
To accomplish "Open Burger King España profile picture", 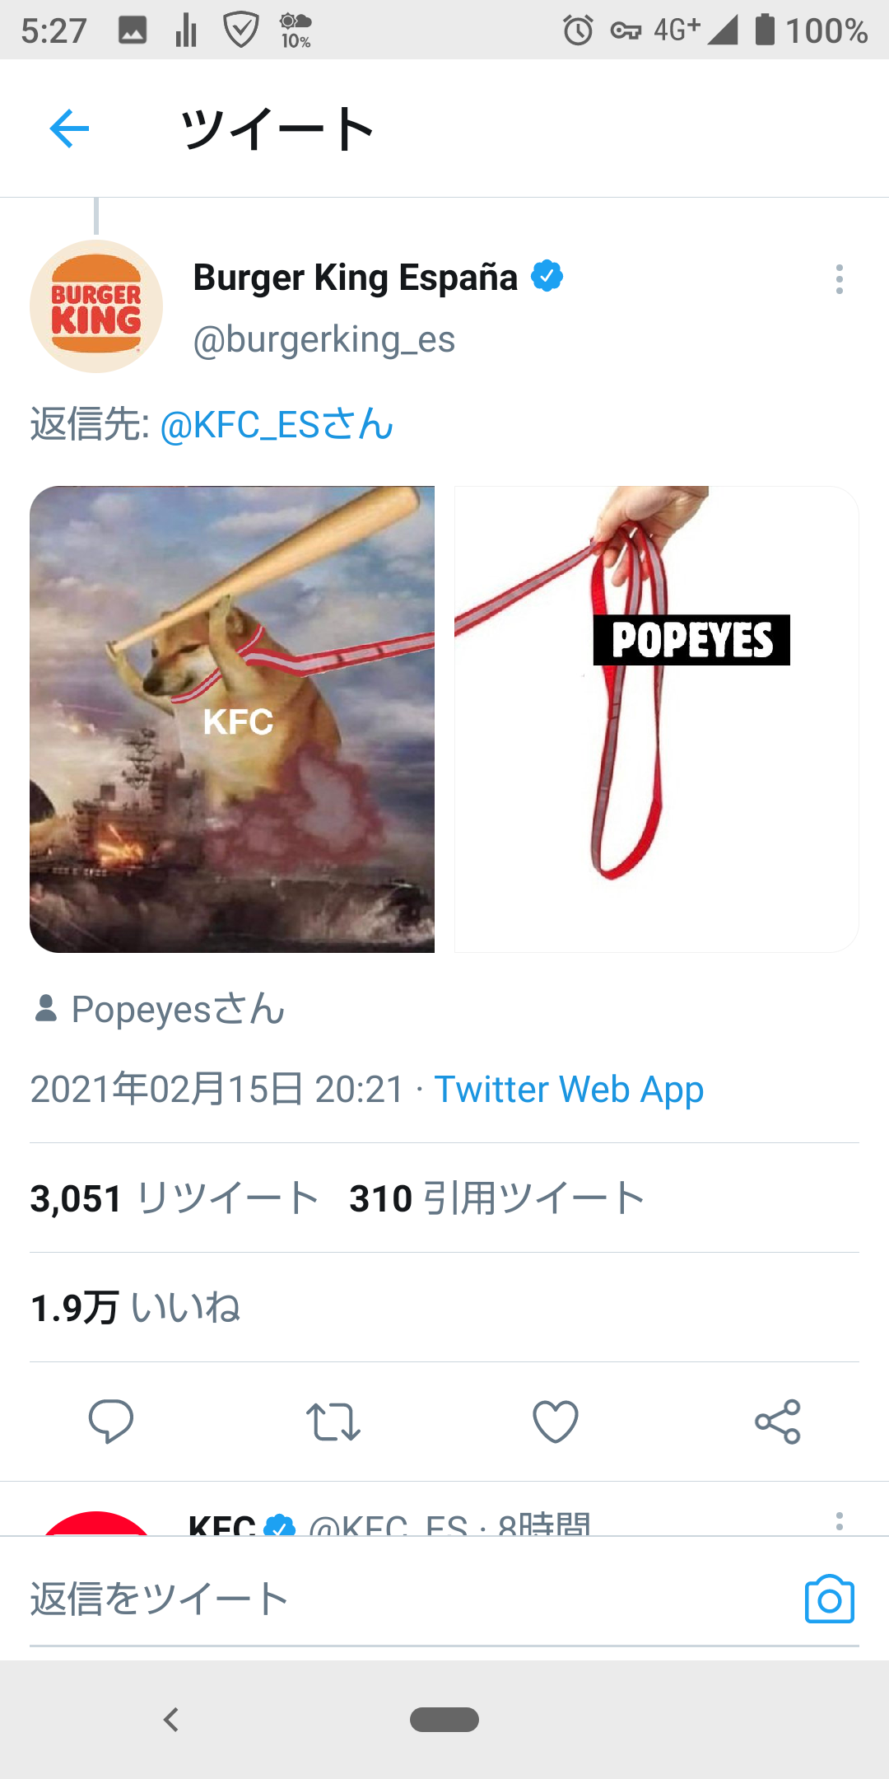I will click(96, 306).
